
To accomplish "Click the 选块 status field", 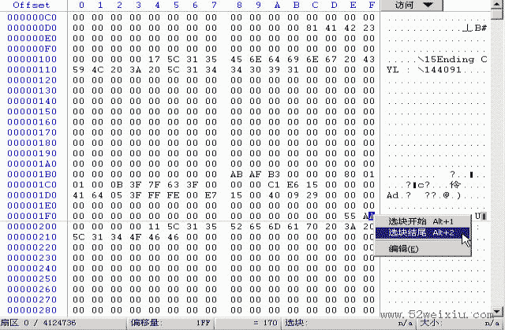I will click(x=349, y=323).
